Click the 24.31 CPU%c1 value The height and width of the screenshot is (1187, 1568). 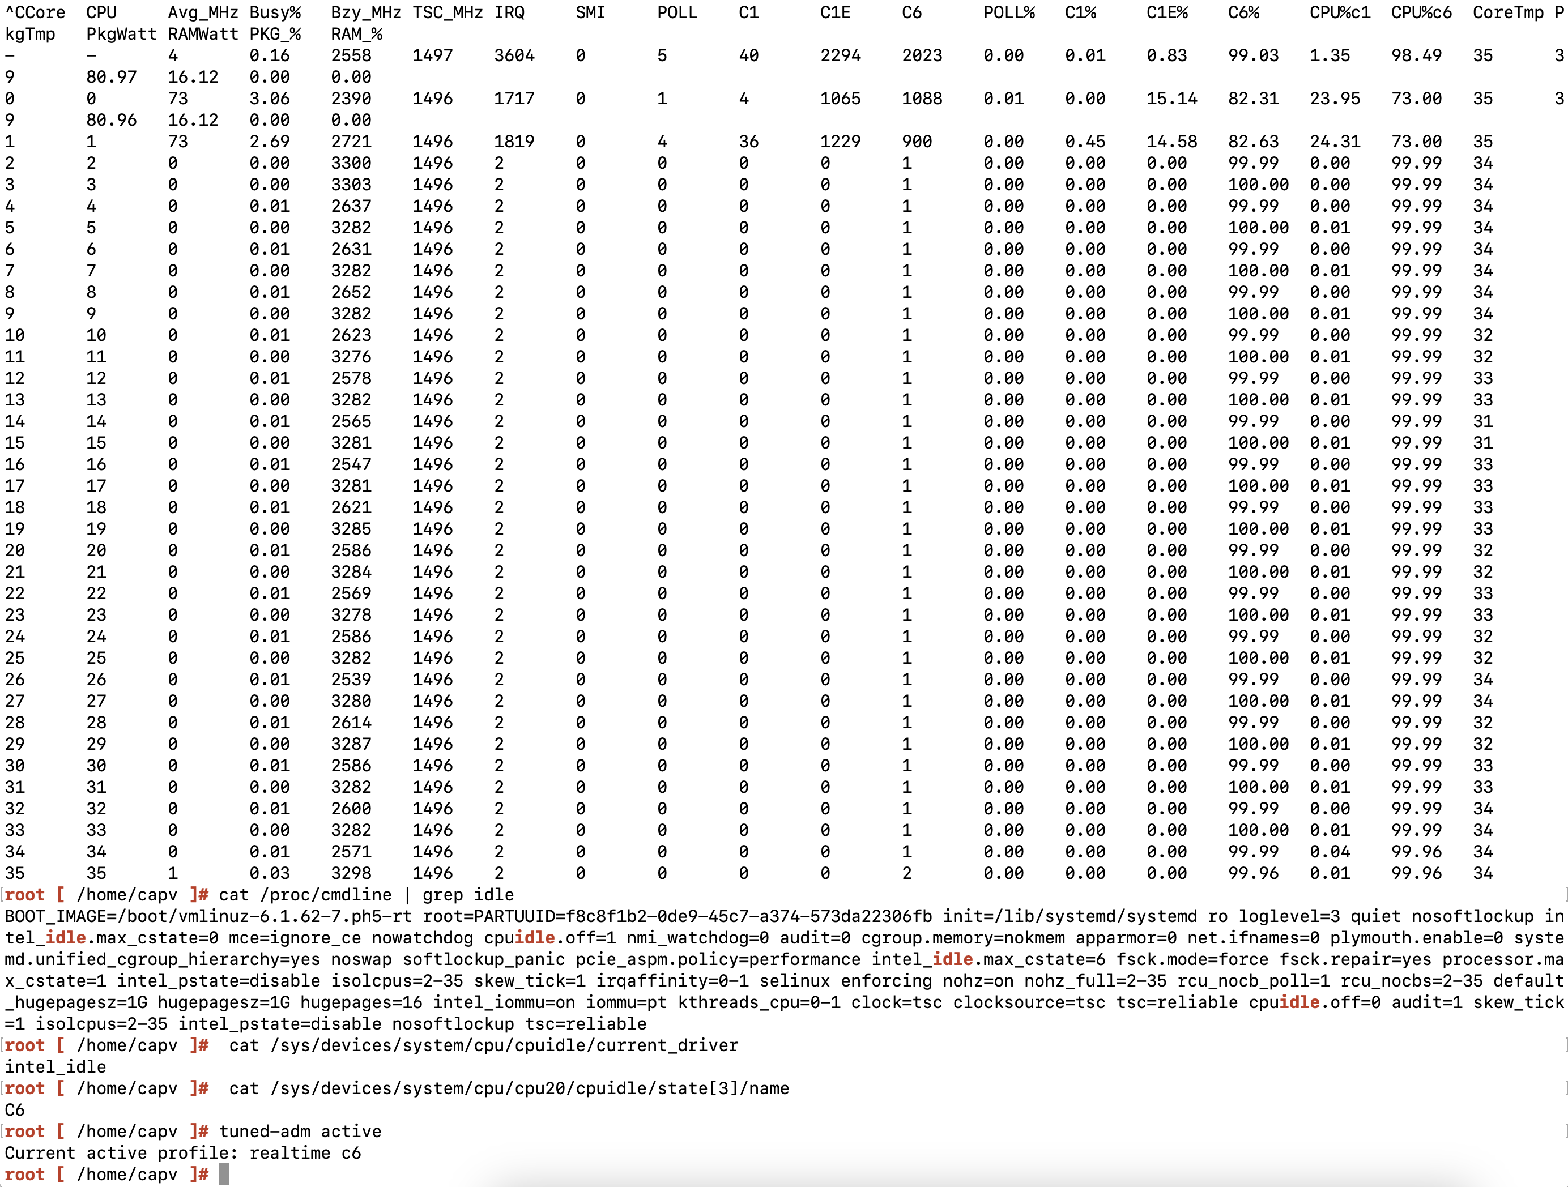(1335, 142)
